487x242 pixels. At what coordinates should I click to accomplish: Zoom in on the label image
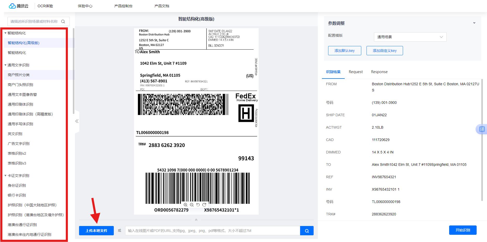tap(186, 205)
